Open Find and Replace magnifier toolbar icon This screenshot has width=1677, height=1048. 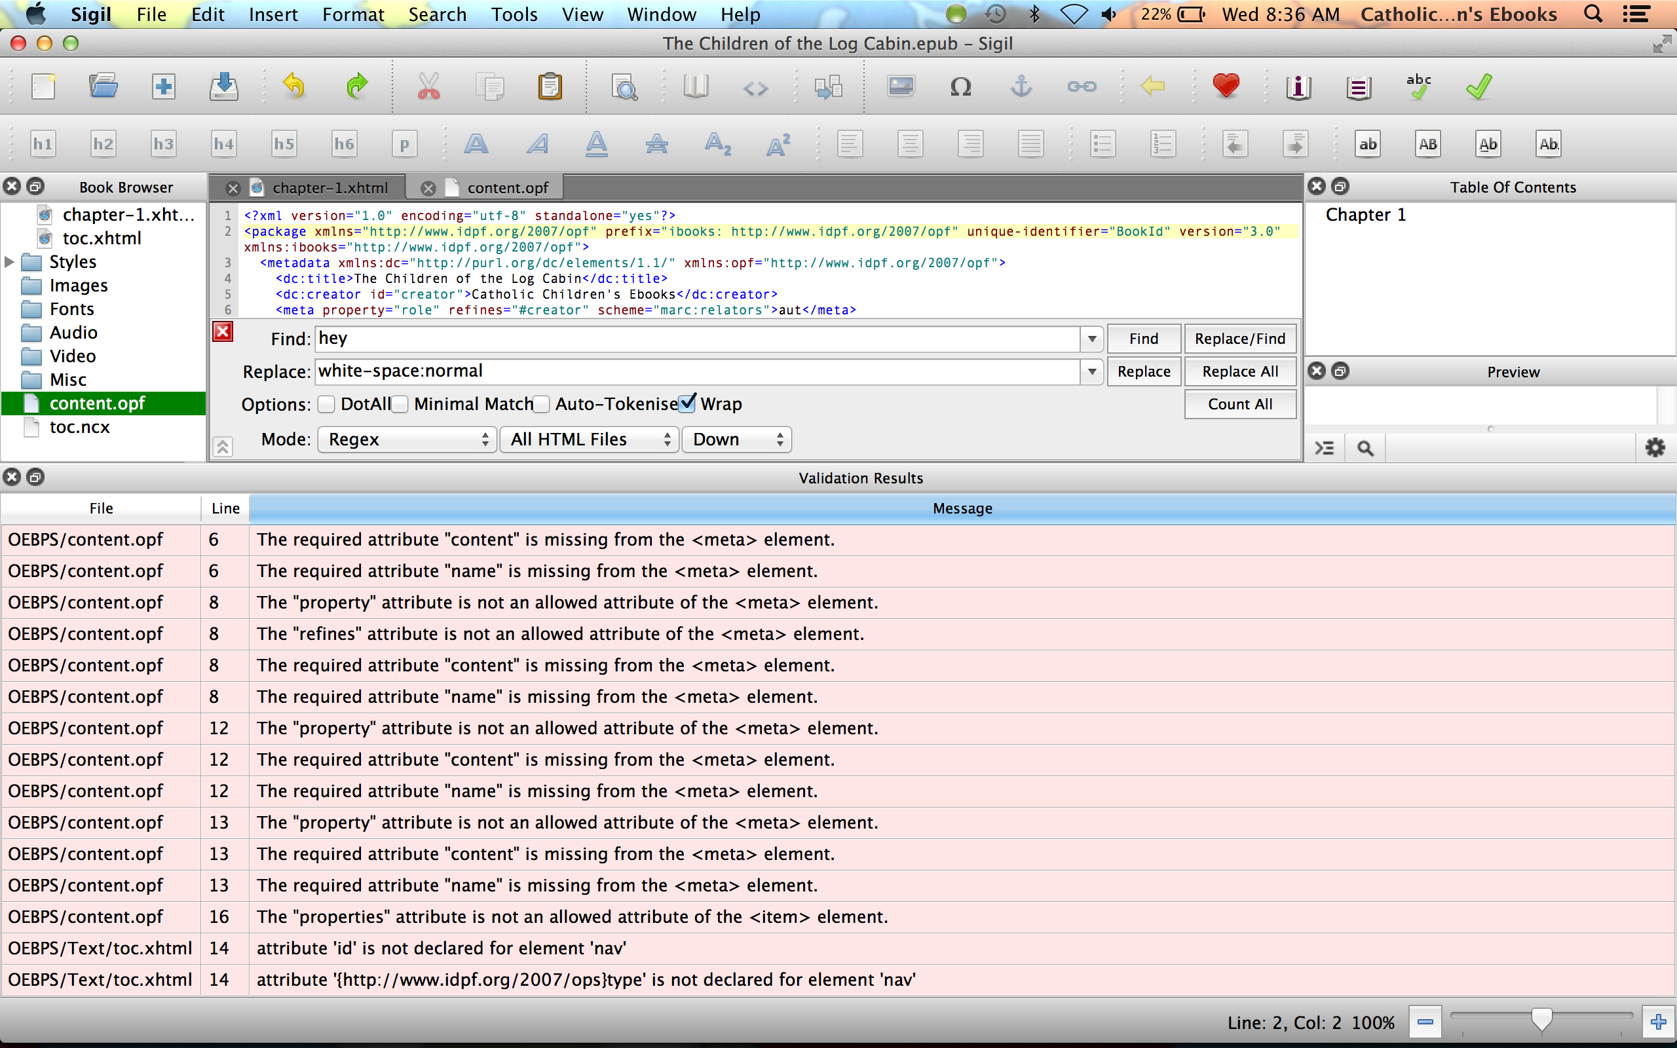(x=624, y=86)
